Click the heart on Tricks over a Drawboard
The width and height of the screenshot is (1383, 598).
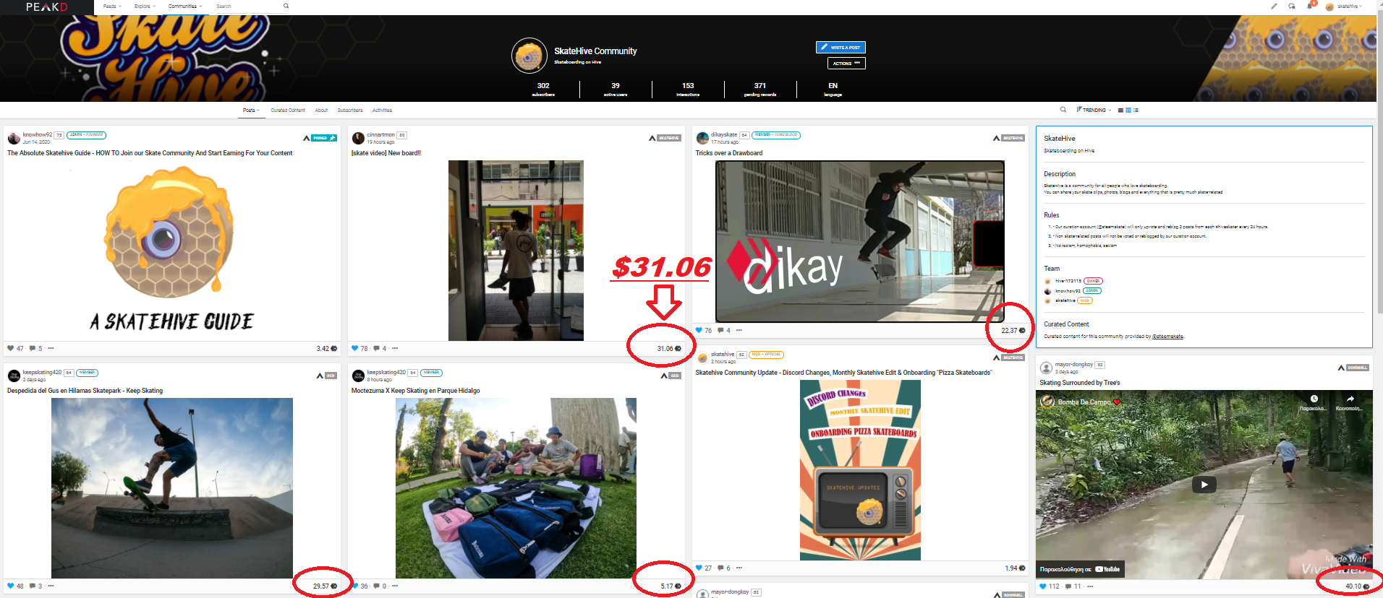tap(699, 330)
